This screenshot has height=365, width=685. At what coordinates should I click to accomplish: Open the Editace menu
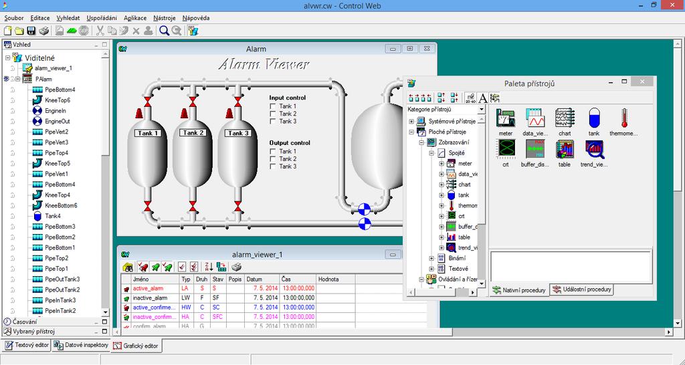39,18
